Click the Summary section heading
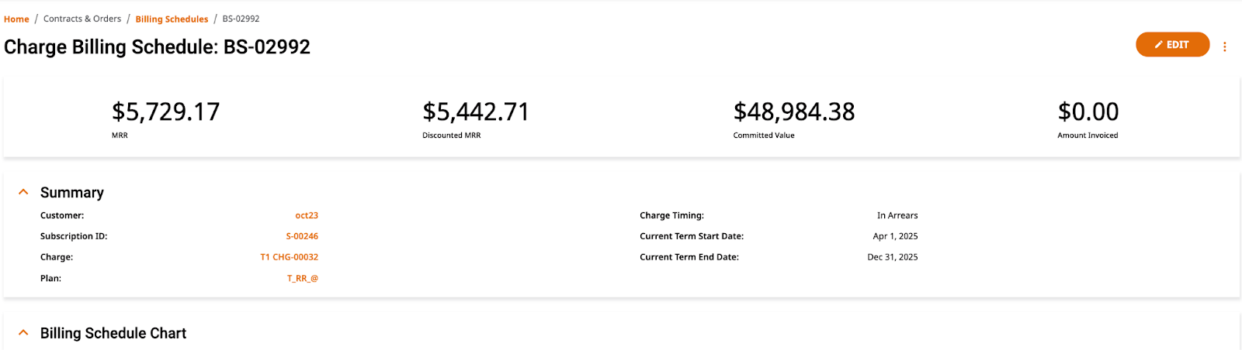1242x350 pixels. point(72,192)
